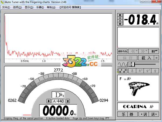Click the small stop square next to 载入
This screenshot has height=122, width=162.
coord(156,58)
